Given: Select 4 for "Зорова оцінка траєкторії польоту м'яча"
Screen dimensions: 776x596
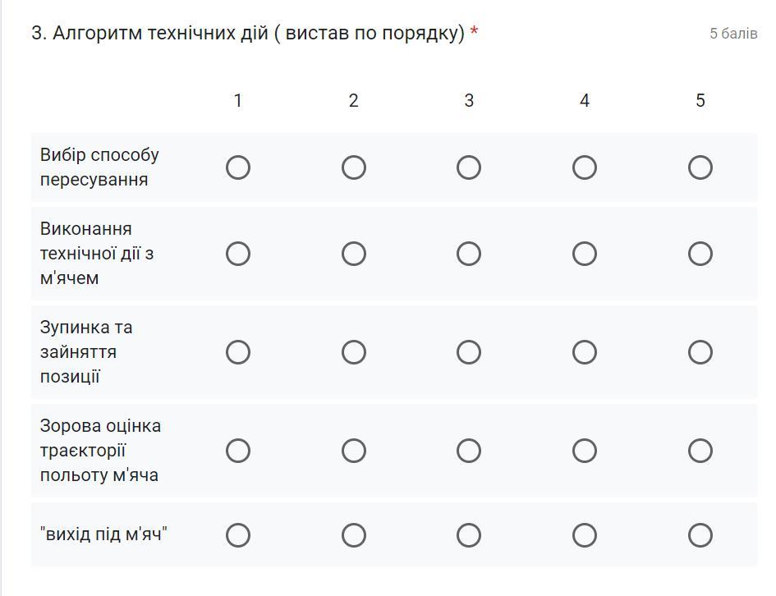Looking at the screenshot, I should click(x=585, y=451).
